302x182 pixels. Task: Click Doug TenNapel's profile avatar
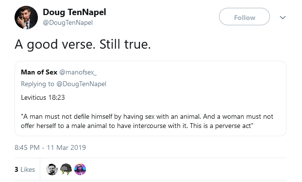(x=26, y=18)
